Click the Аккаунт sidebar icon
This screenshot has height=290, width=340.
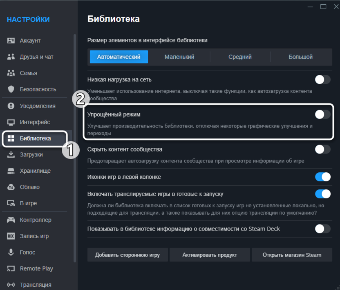pyautogui.click(x=11, y=41)
